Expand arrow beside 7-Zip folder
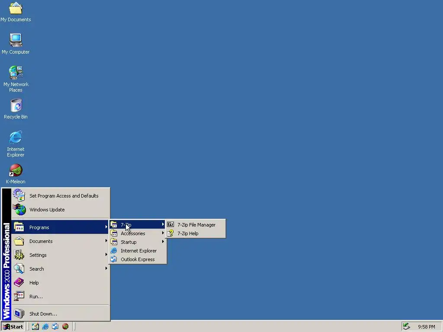This screenshot has height=332, width=443. click(163, 224)
